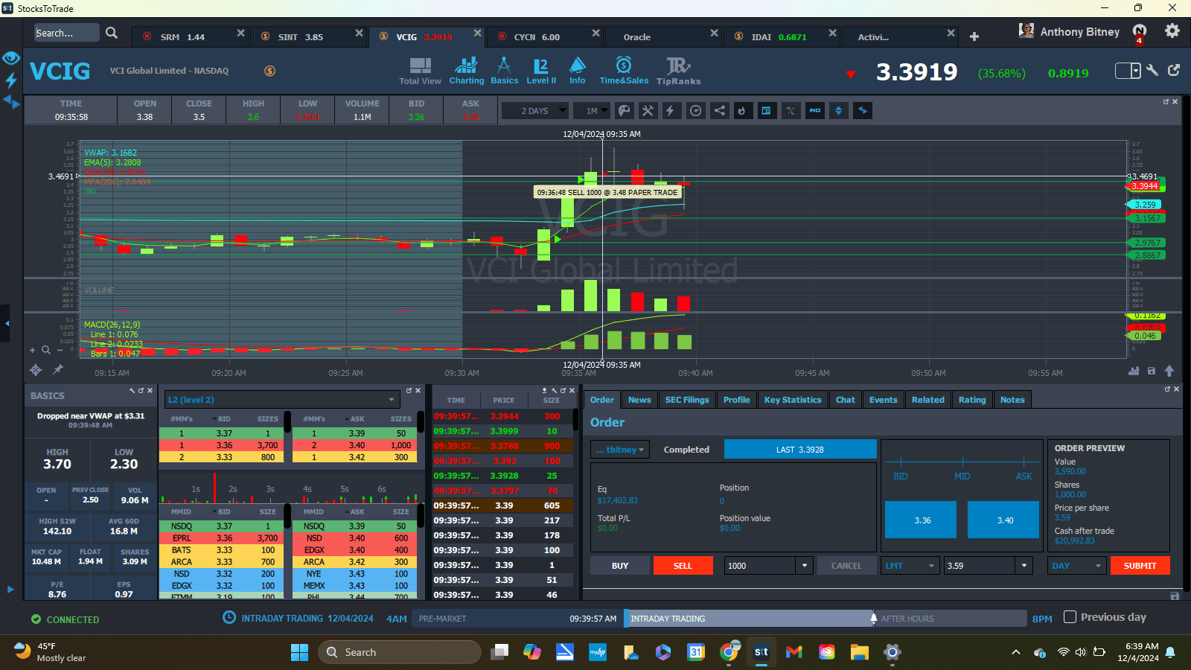Toggle the IND indicators button

[815, 111]
